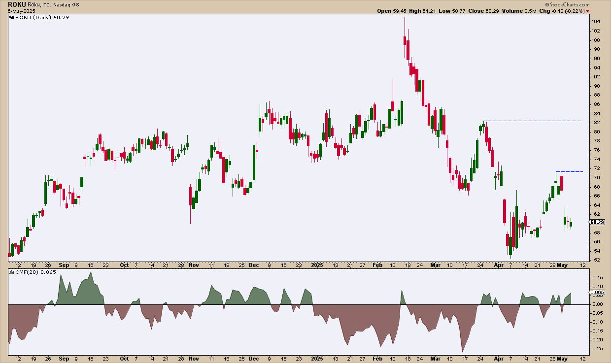Screen dimensions: 611x363
Task: Click the latest candlestick at the chart's right edge
Action: click(x=571, y=224)
